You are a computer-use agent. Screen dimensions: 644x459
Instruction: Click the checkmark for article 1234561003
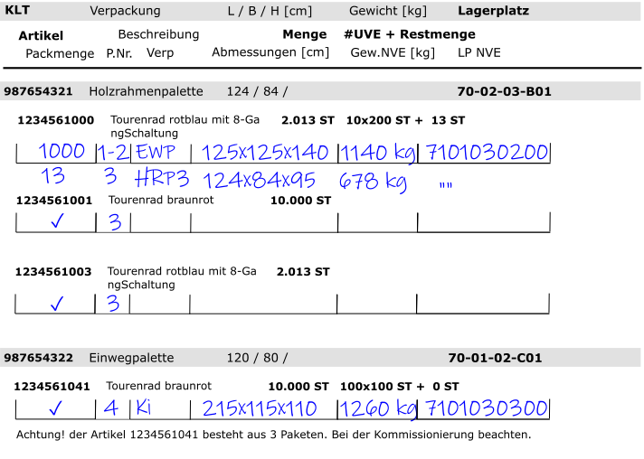pyautogui.click(x=56, y=305)
